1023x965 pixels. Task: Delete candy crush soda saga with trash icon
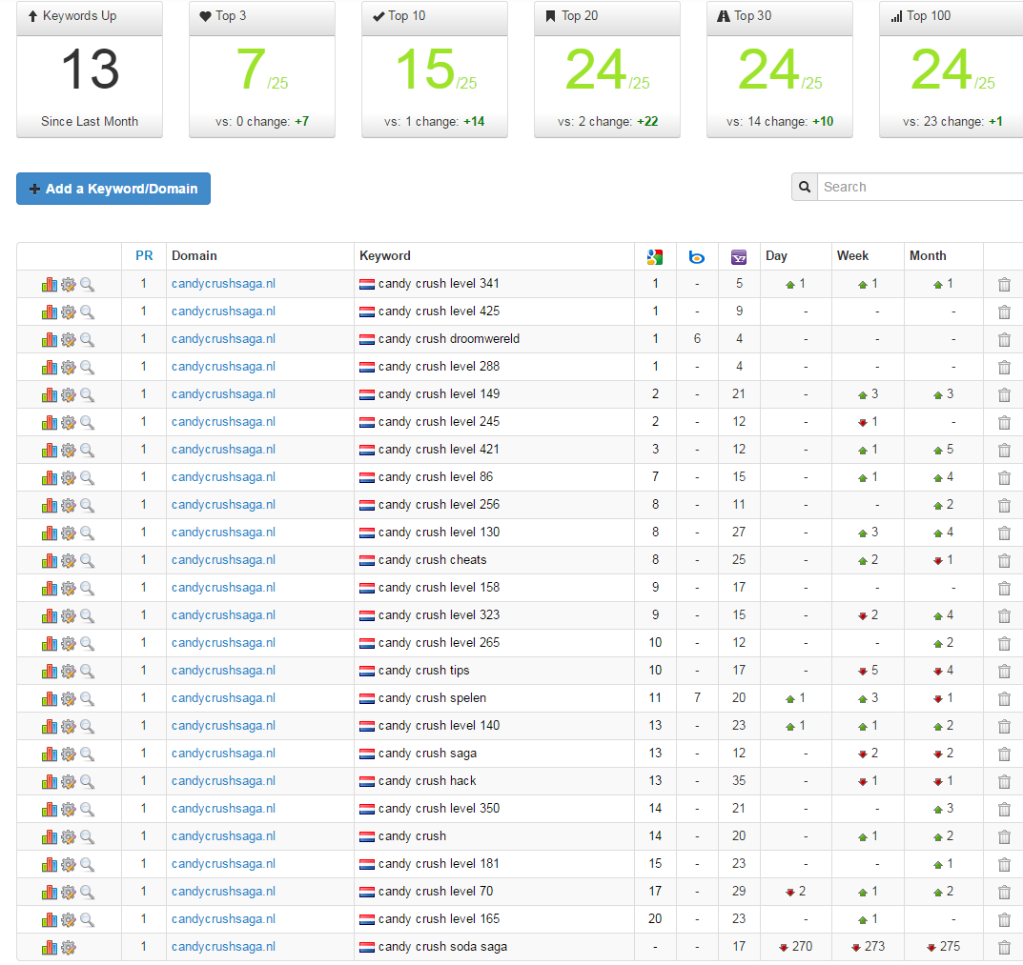pos(1004,948)
